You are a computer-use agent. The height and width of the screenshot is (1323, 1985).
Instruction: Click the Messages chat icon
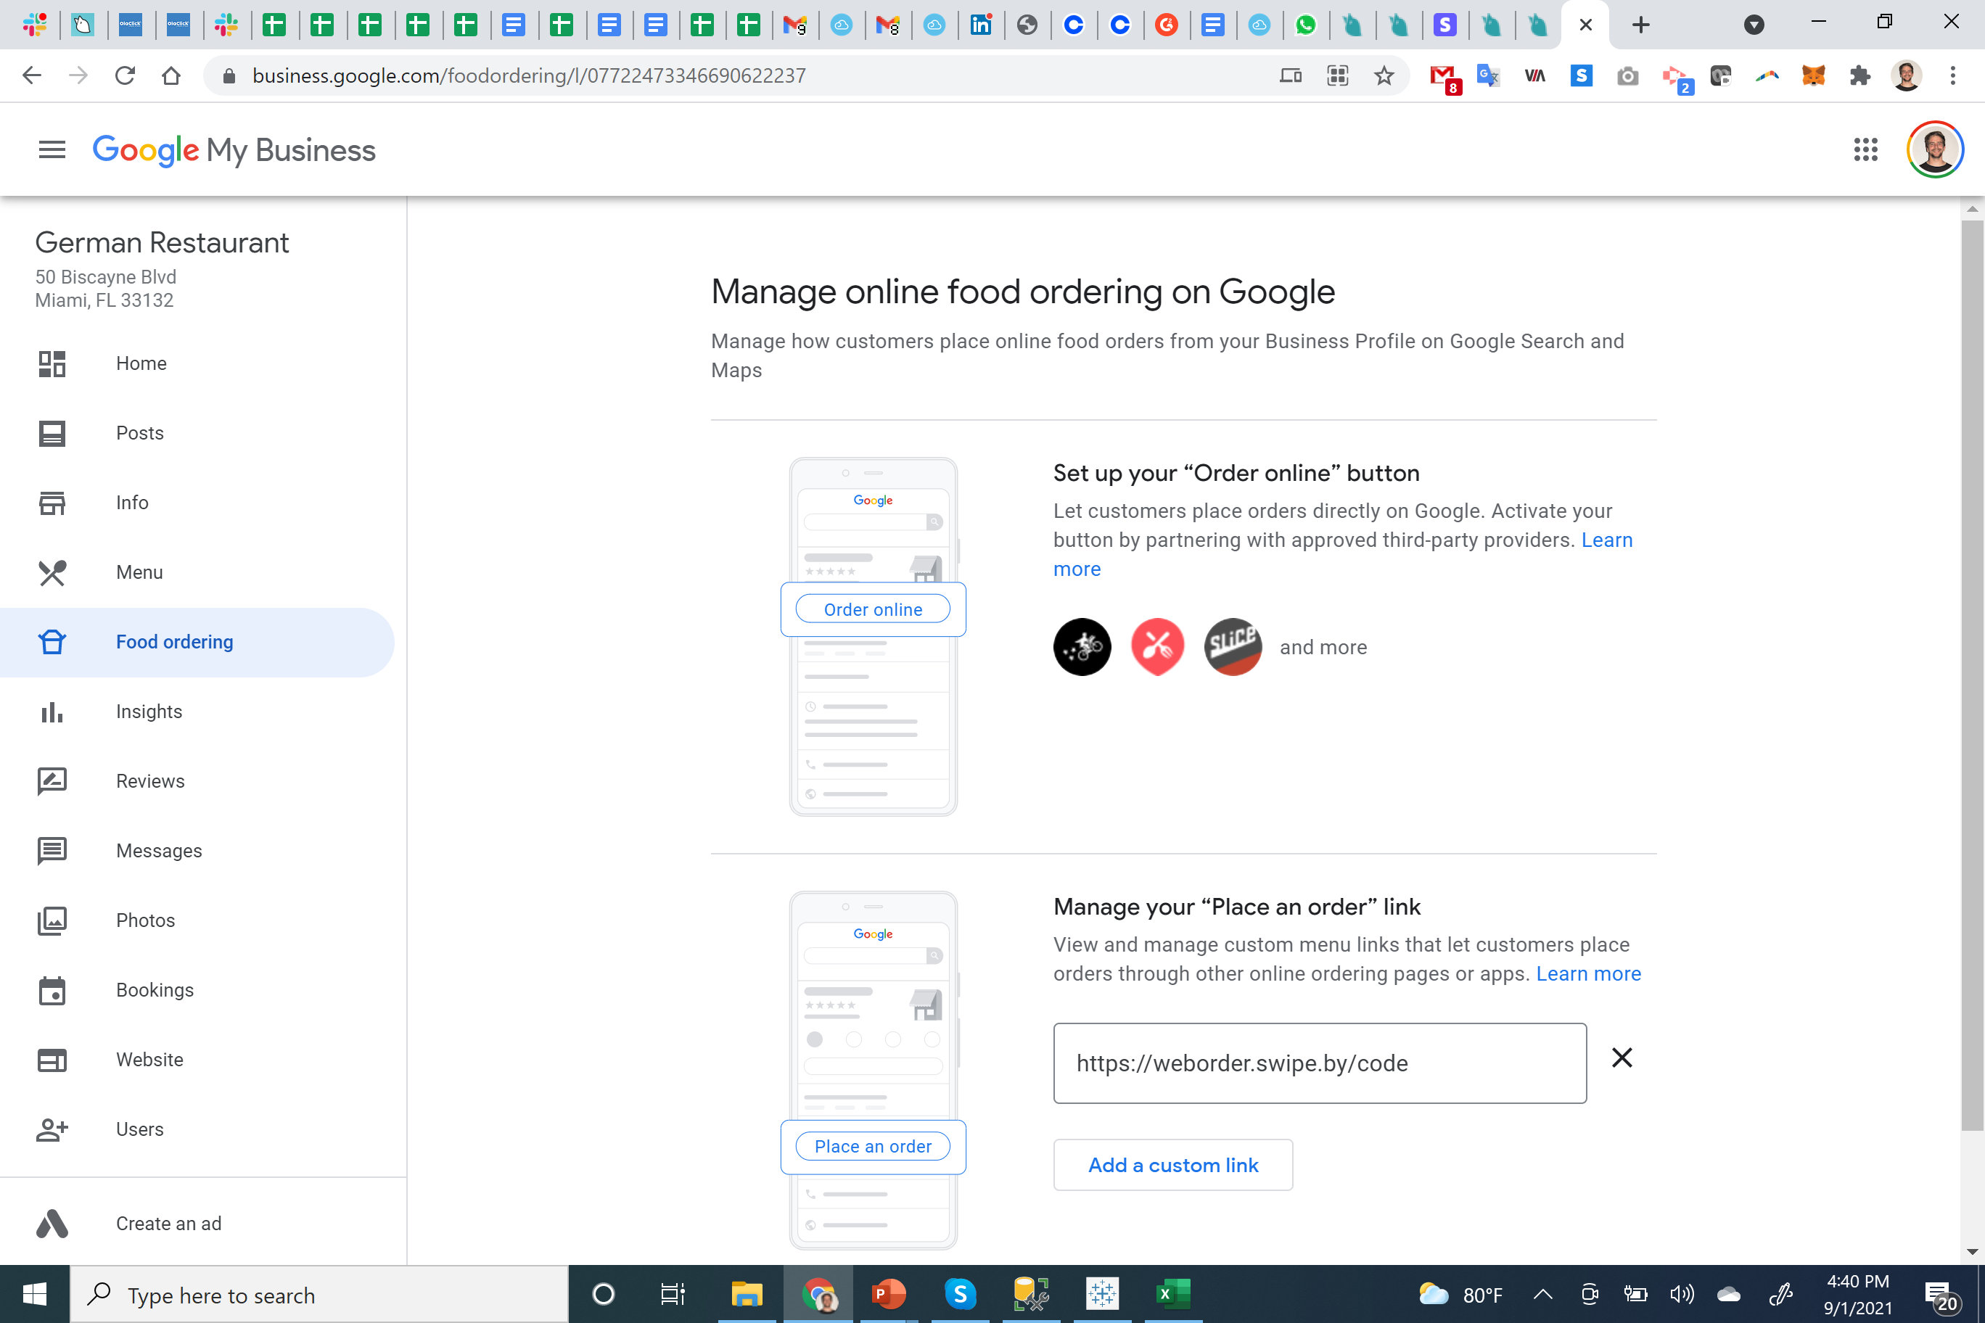(52, 852)
